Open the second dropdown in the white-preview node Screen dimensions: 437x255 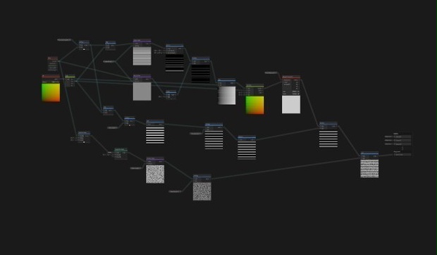click(296, 94)
